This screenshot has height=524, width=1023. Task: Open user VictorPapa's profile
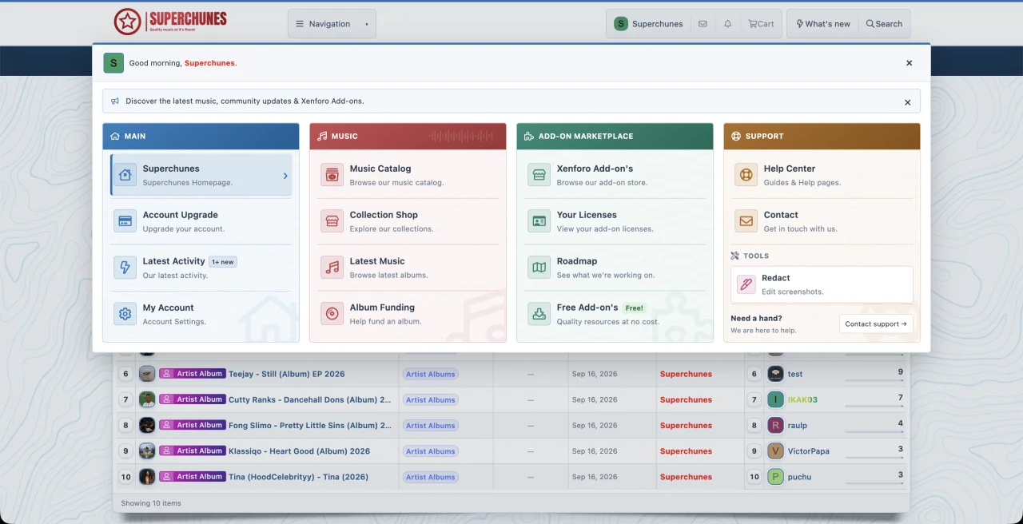click(x=809, y=451)
